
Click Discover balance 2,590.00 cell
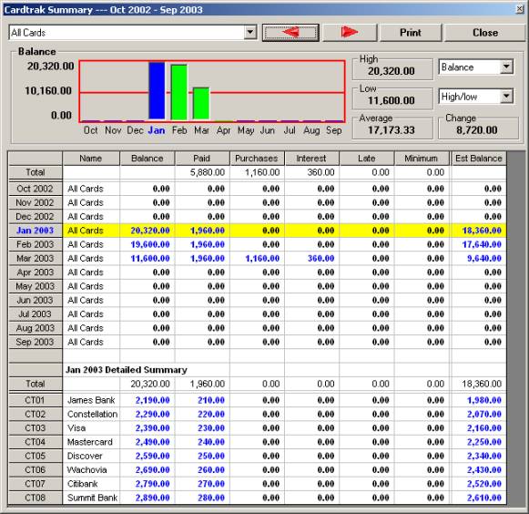(148, 456)
